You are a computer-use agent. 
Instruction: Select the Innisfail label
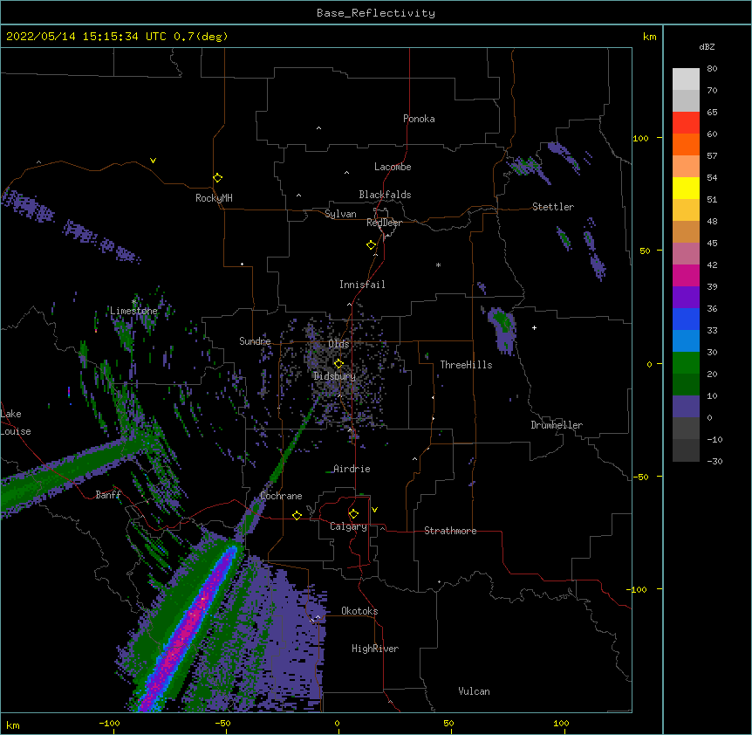tap(362, 285)
